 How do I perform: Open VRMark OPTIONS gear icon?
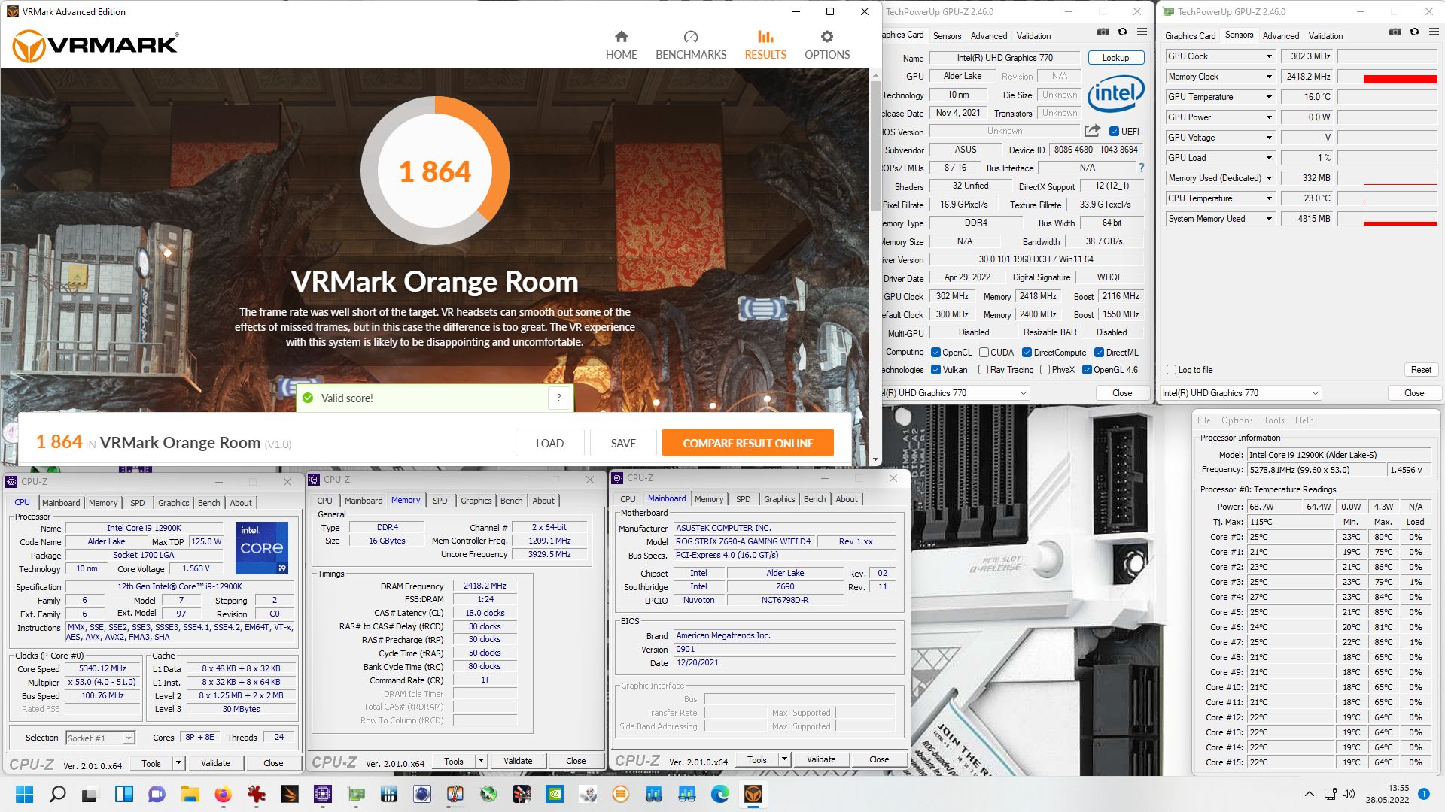point(826,36)
